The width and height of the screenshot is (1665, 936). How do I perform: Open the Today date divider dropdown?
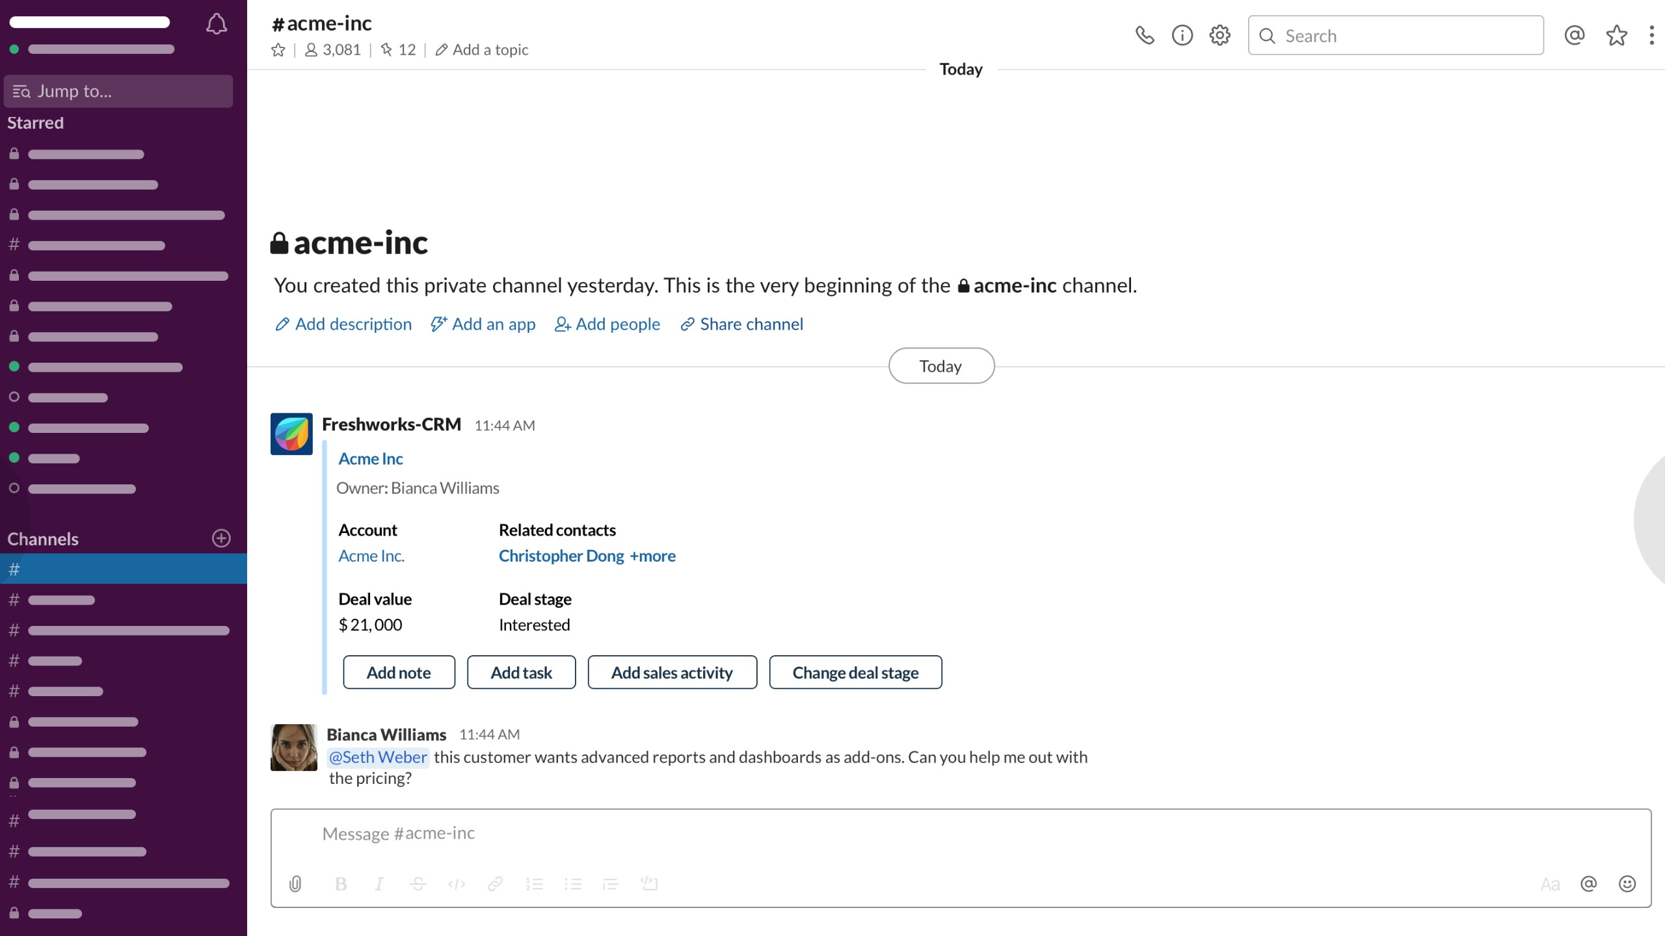pyautogui.click(x=941, y=366)
